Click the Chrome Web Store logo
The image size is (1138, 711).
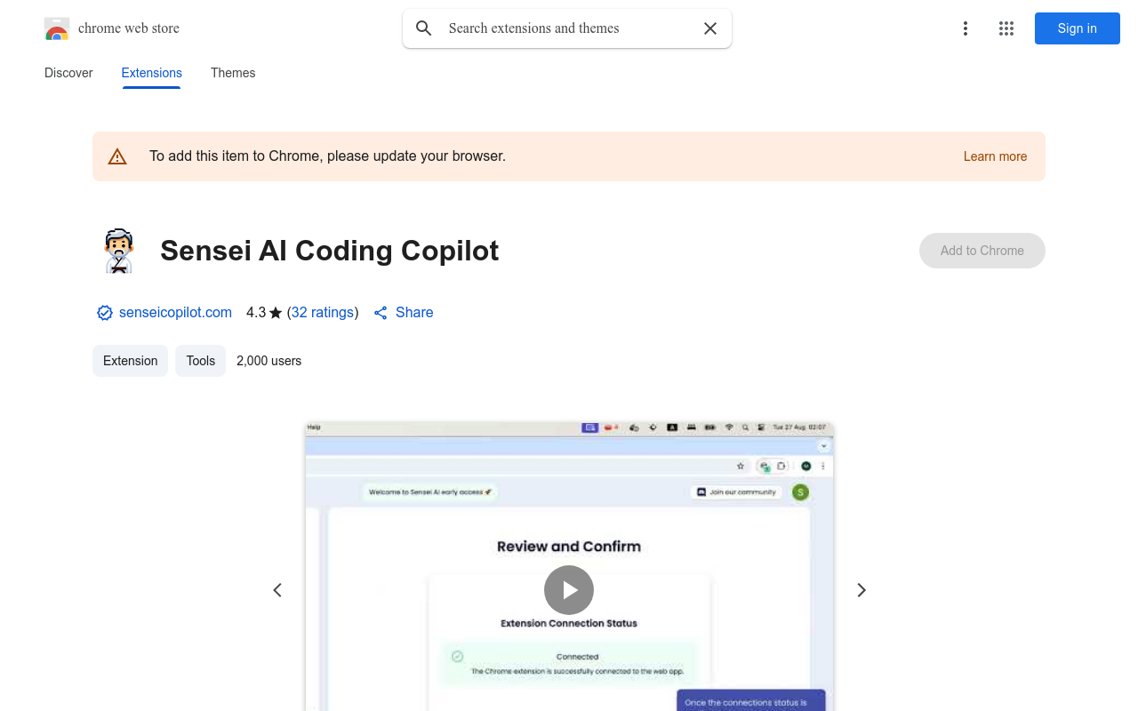tap(57, 28)
